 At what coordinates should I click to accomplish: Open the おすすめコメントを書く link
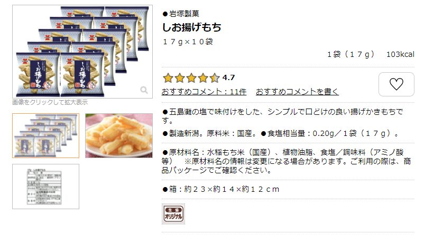pyautogui.click(x=297, y=92)
